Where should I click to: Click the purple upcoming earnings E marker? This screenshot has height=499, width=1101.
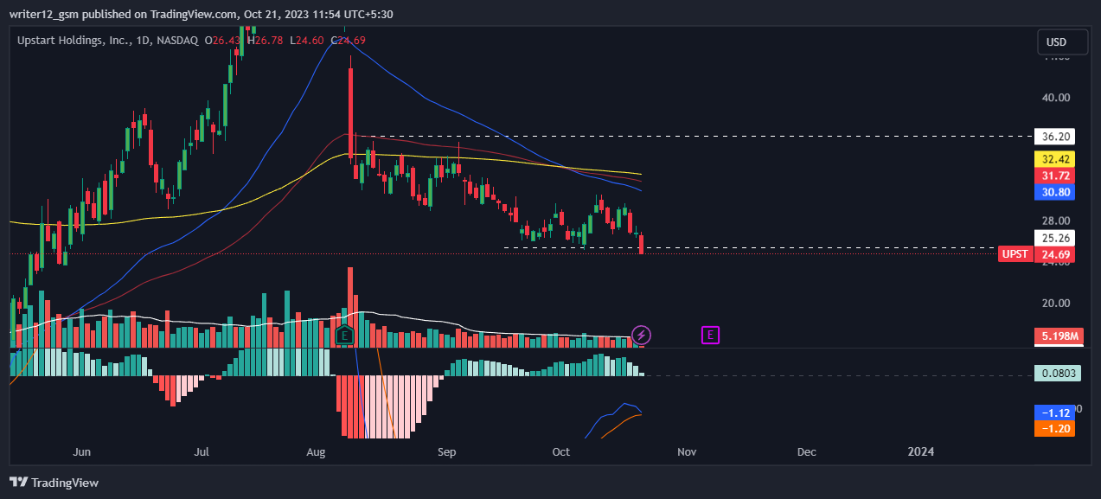point(710,335)
